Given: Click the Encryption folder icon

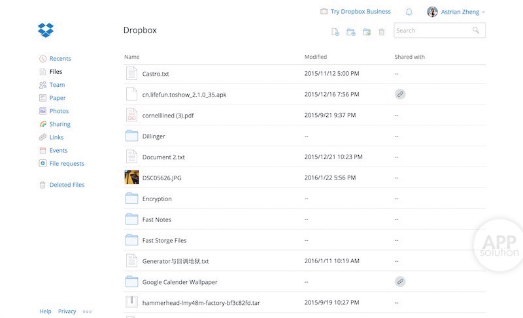Looking at the screenshot, I should (132, 199).
